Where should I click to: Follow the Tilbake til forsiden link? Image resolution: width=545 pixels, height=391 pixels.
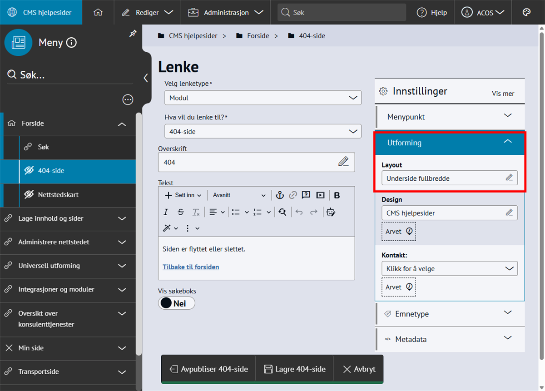(191, 267)
